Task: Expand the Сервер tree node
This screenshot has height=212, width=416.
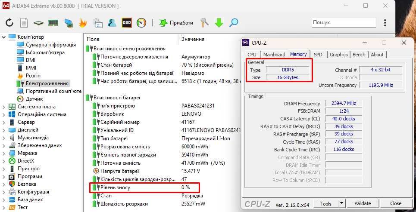Action: (4, 122)
